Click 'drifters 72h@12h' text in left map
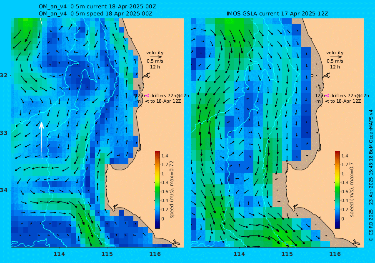The image size is (375, 263). [x=170, y=96]
